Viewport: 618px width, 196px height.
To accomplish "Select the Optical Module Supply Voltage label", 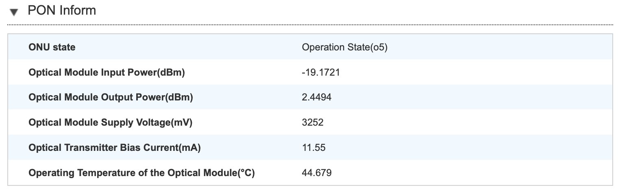I will 110,122.
